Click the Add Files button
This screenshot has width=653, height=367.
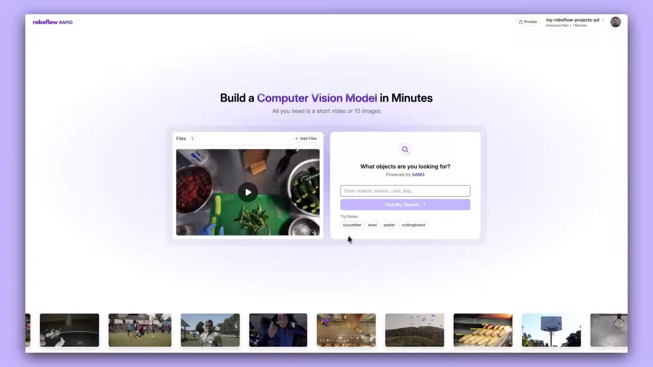(306, 139)
